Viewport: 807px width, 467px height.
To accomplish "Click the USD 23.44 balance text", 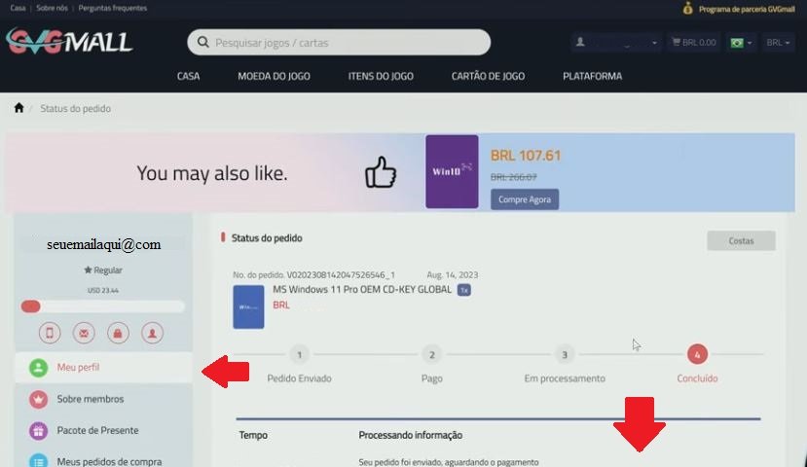I will 103,291.
